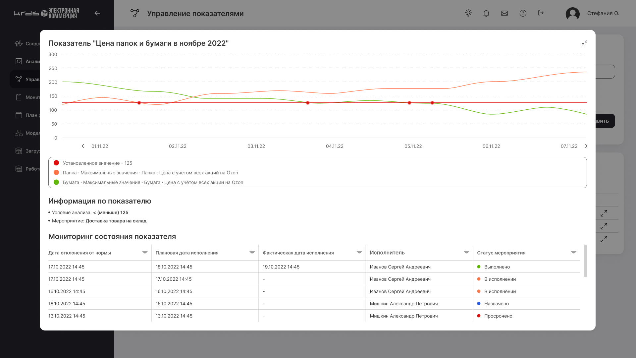636x358 pixels.
Task: Click the monitoring table vertical scrollbar
Action: click(585, 261)
